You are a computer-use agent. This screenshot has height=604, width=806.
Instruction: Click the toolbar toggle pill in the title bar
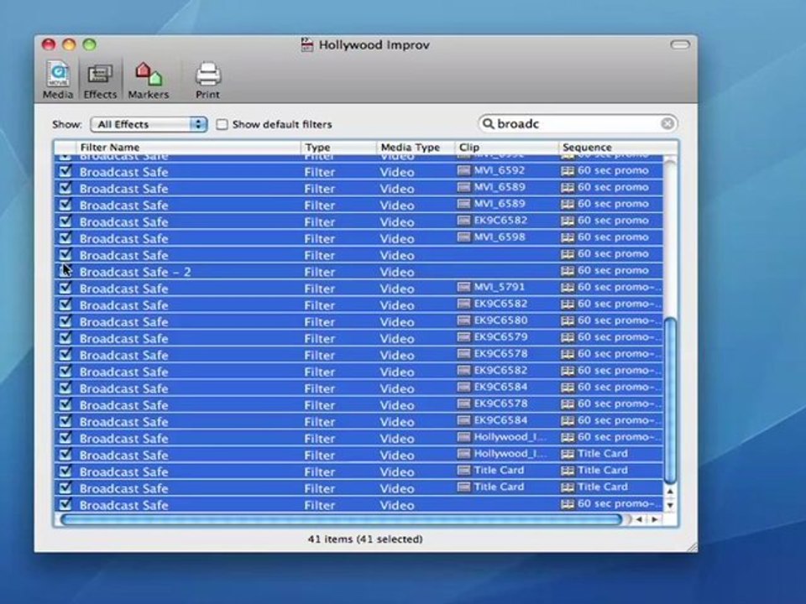click(x=679, y=44)
